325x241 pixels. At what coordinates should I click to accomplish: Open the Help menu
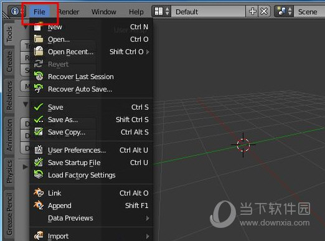point(136,12)
